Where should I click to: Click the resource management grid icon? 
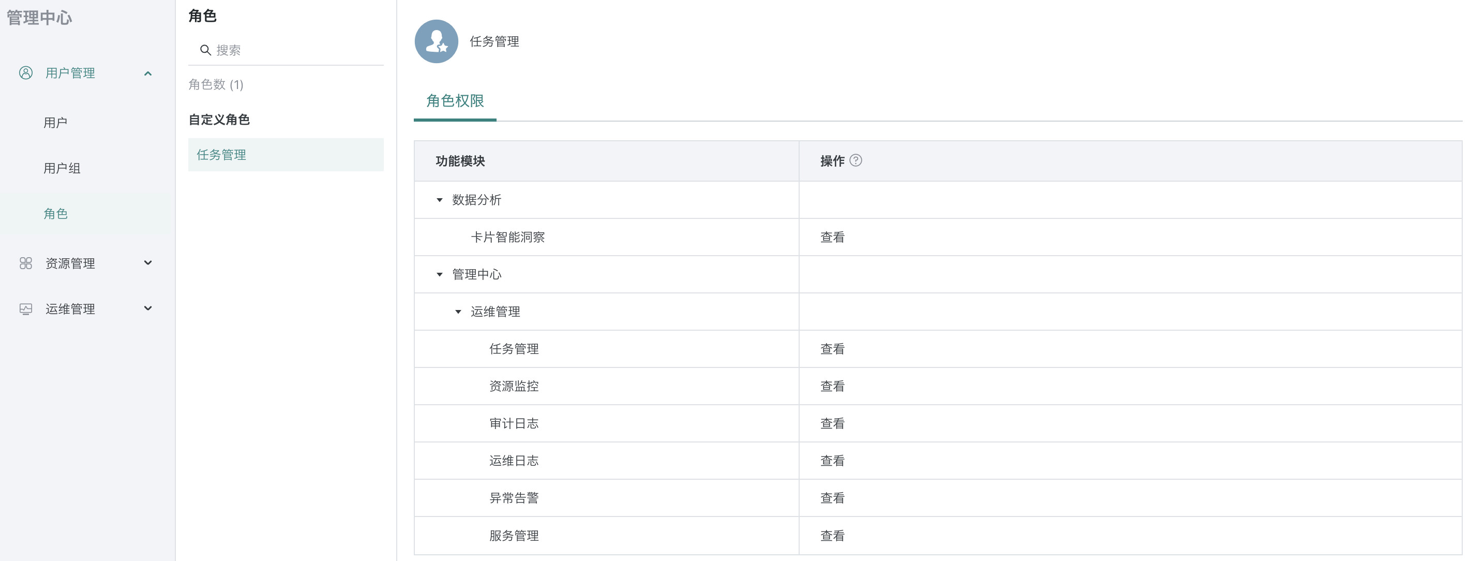26,263
